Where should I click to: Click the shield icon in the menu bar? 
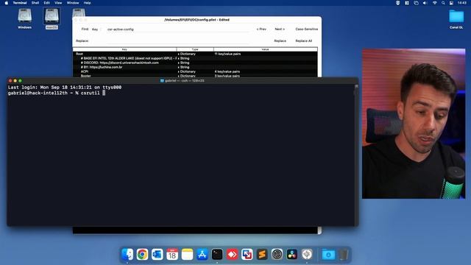pos(397,3)
